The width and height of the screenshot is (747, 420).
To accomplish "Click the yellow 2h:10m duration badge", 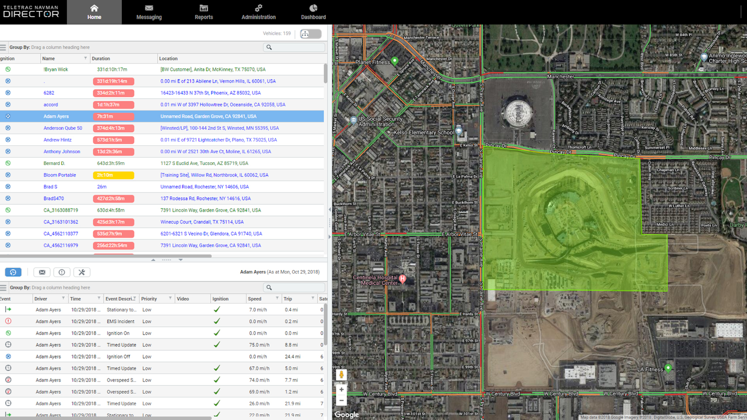I will click(x=114, y=175).
